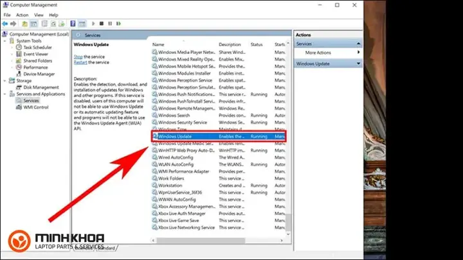
Task: Click the services list scroll-down arrow
Action: 288,234
